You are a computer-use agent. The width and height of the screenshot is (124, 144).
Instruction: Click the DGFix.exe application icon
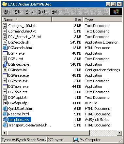5,53
